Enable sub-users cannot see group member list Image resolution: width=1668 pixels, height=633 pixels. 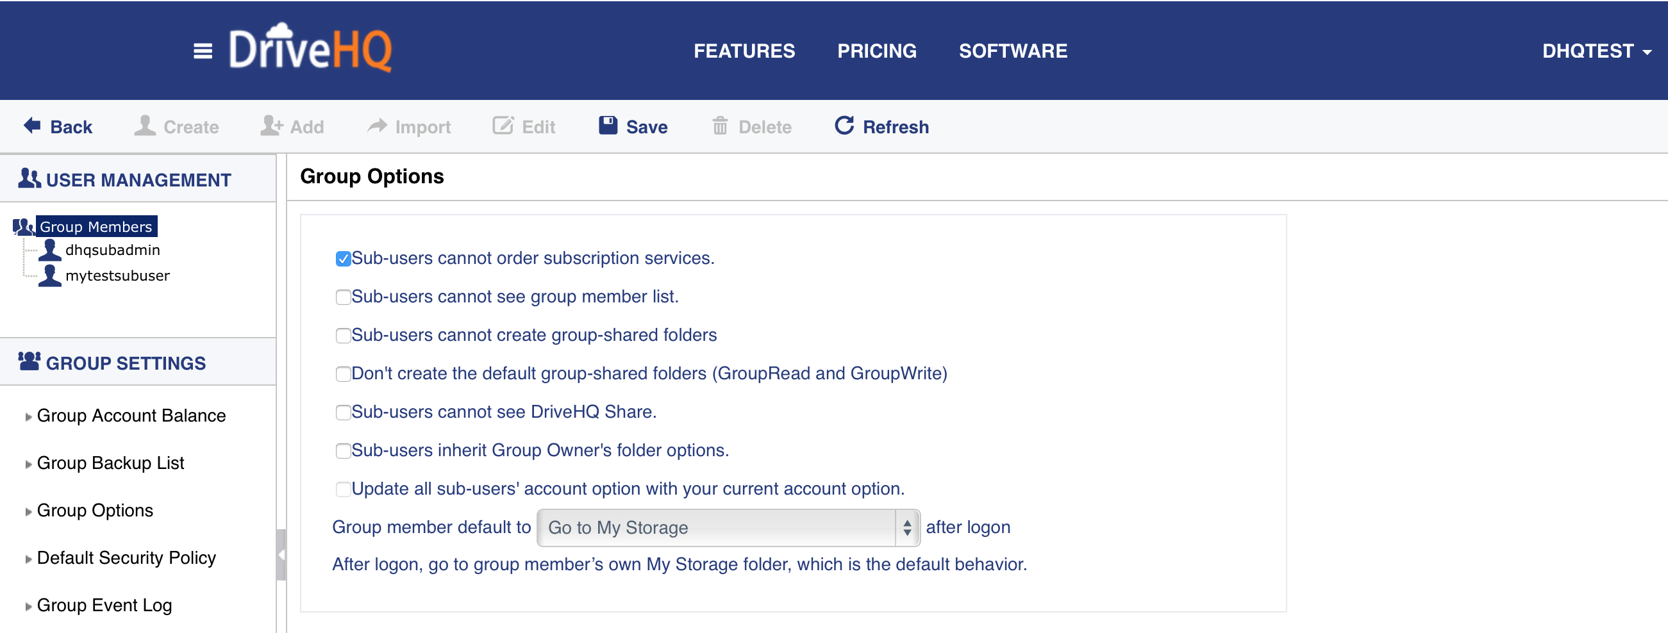coord(343,297)
